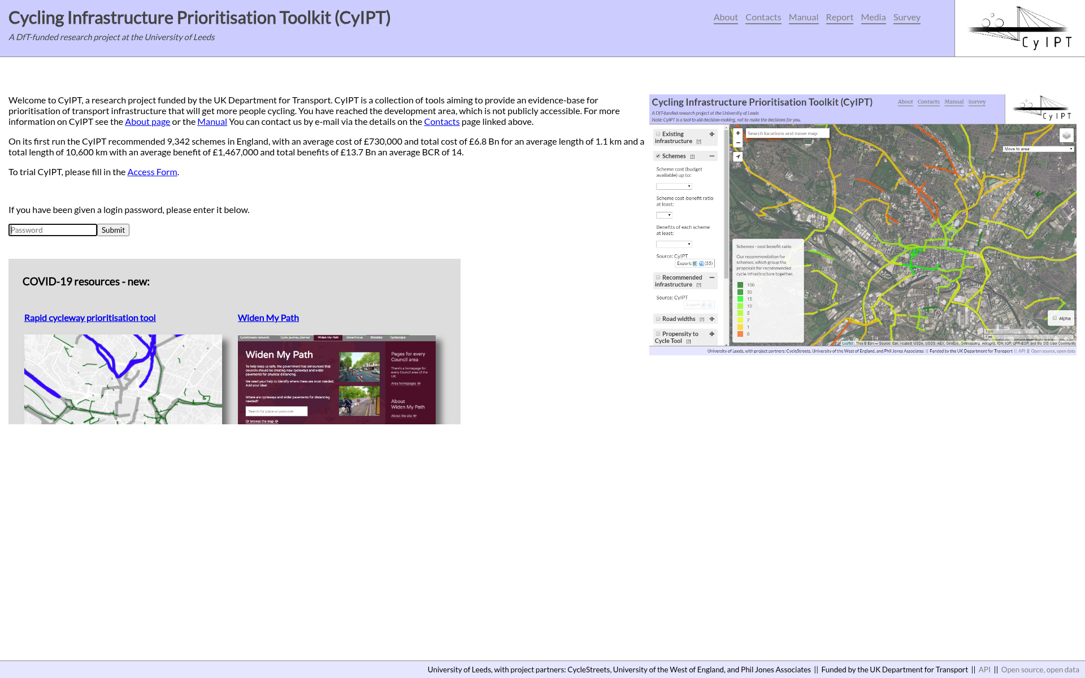The width and height of the screenshot is (1085, 678).
Task: Click the Rapid cycleway map thumbnail
Action: pos(123,379)
